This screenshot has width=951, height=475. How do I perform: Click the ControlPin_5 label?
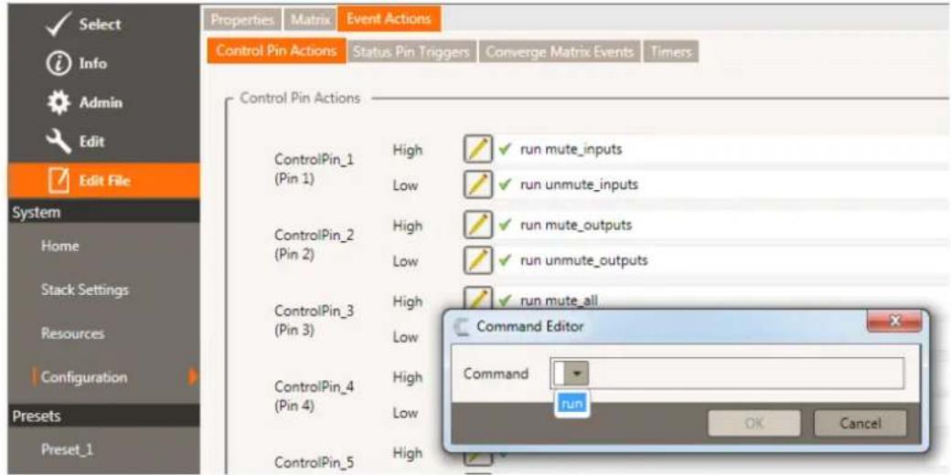(x=314, y=463)
